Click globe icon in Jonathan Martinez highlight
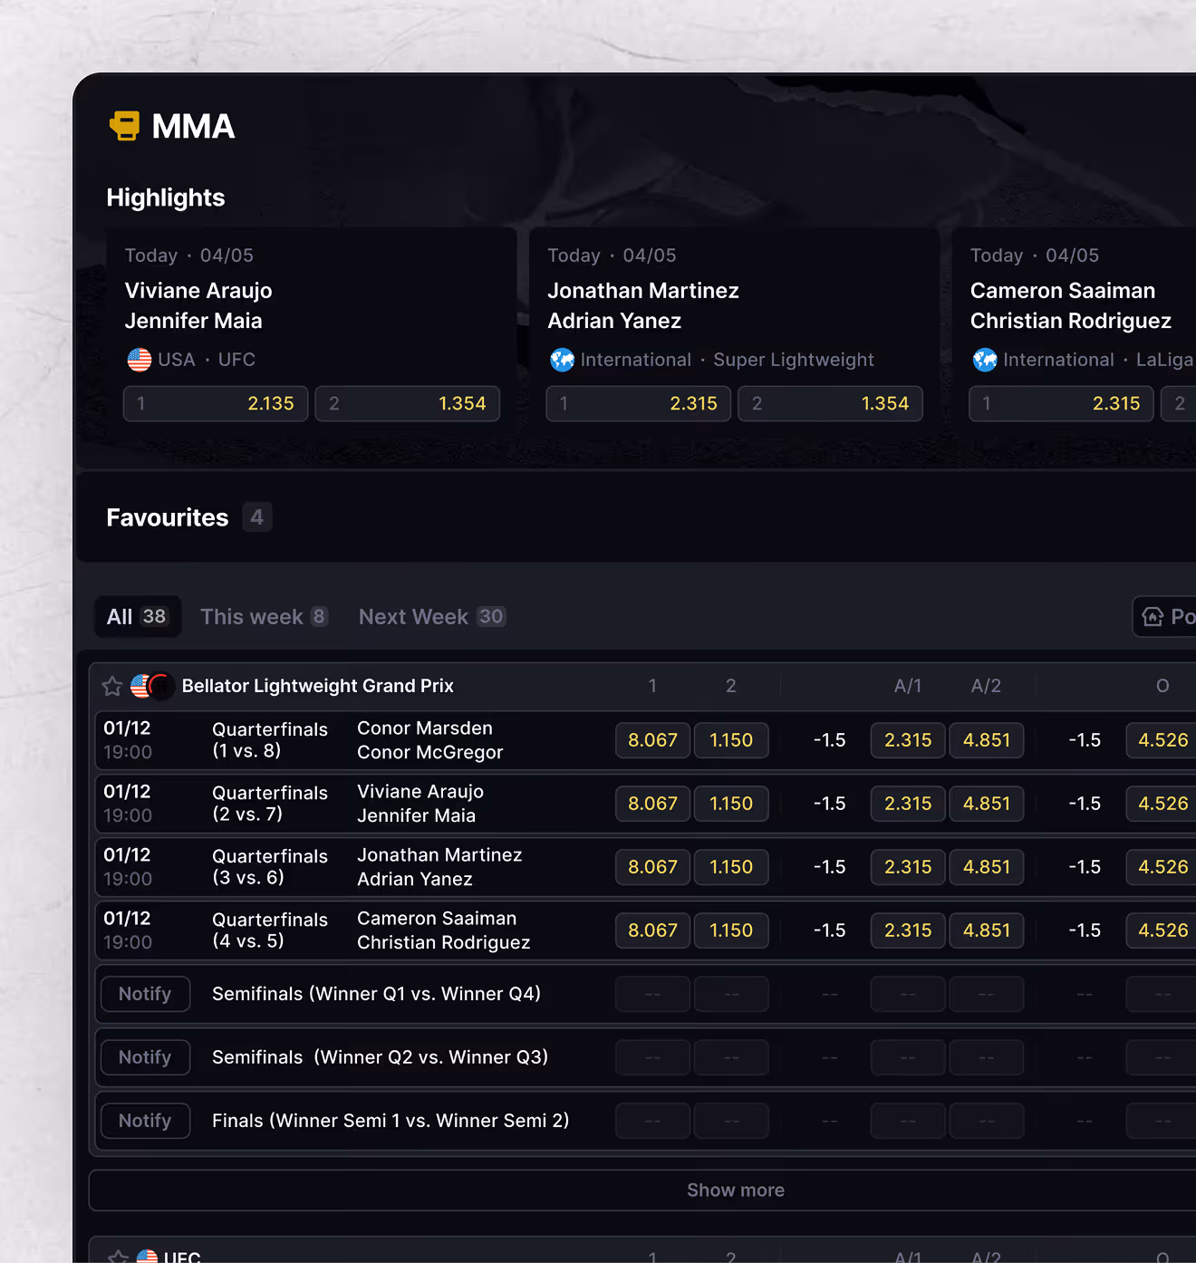The width and height of the screenshot is (1196, 1263). point(562,360)
